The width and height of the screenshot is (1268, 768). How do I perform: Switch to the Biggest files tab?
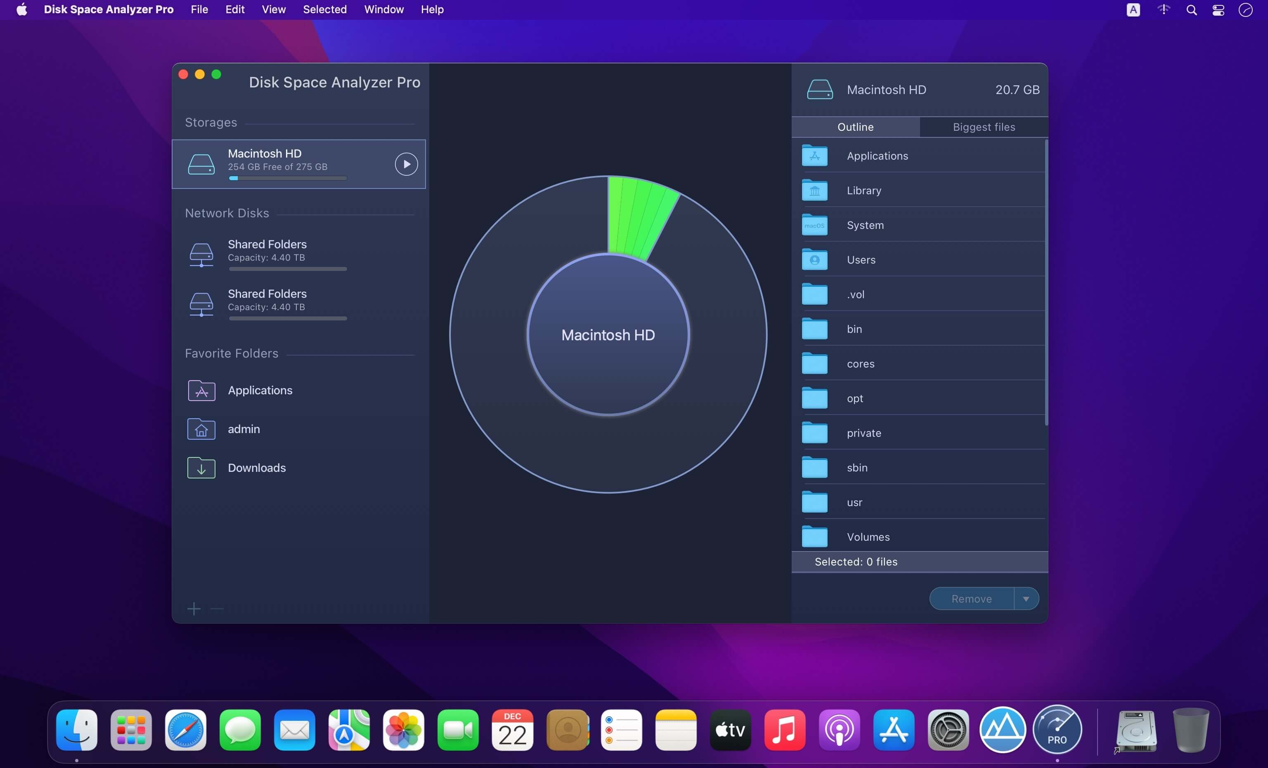click(x=983, y=127)
